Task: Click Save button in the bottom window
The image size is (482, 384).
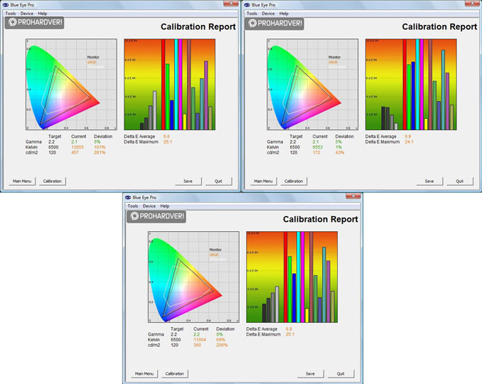Action: 310,374
